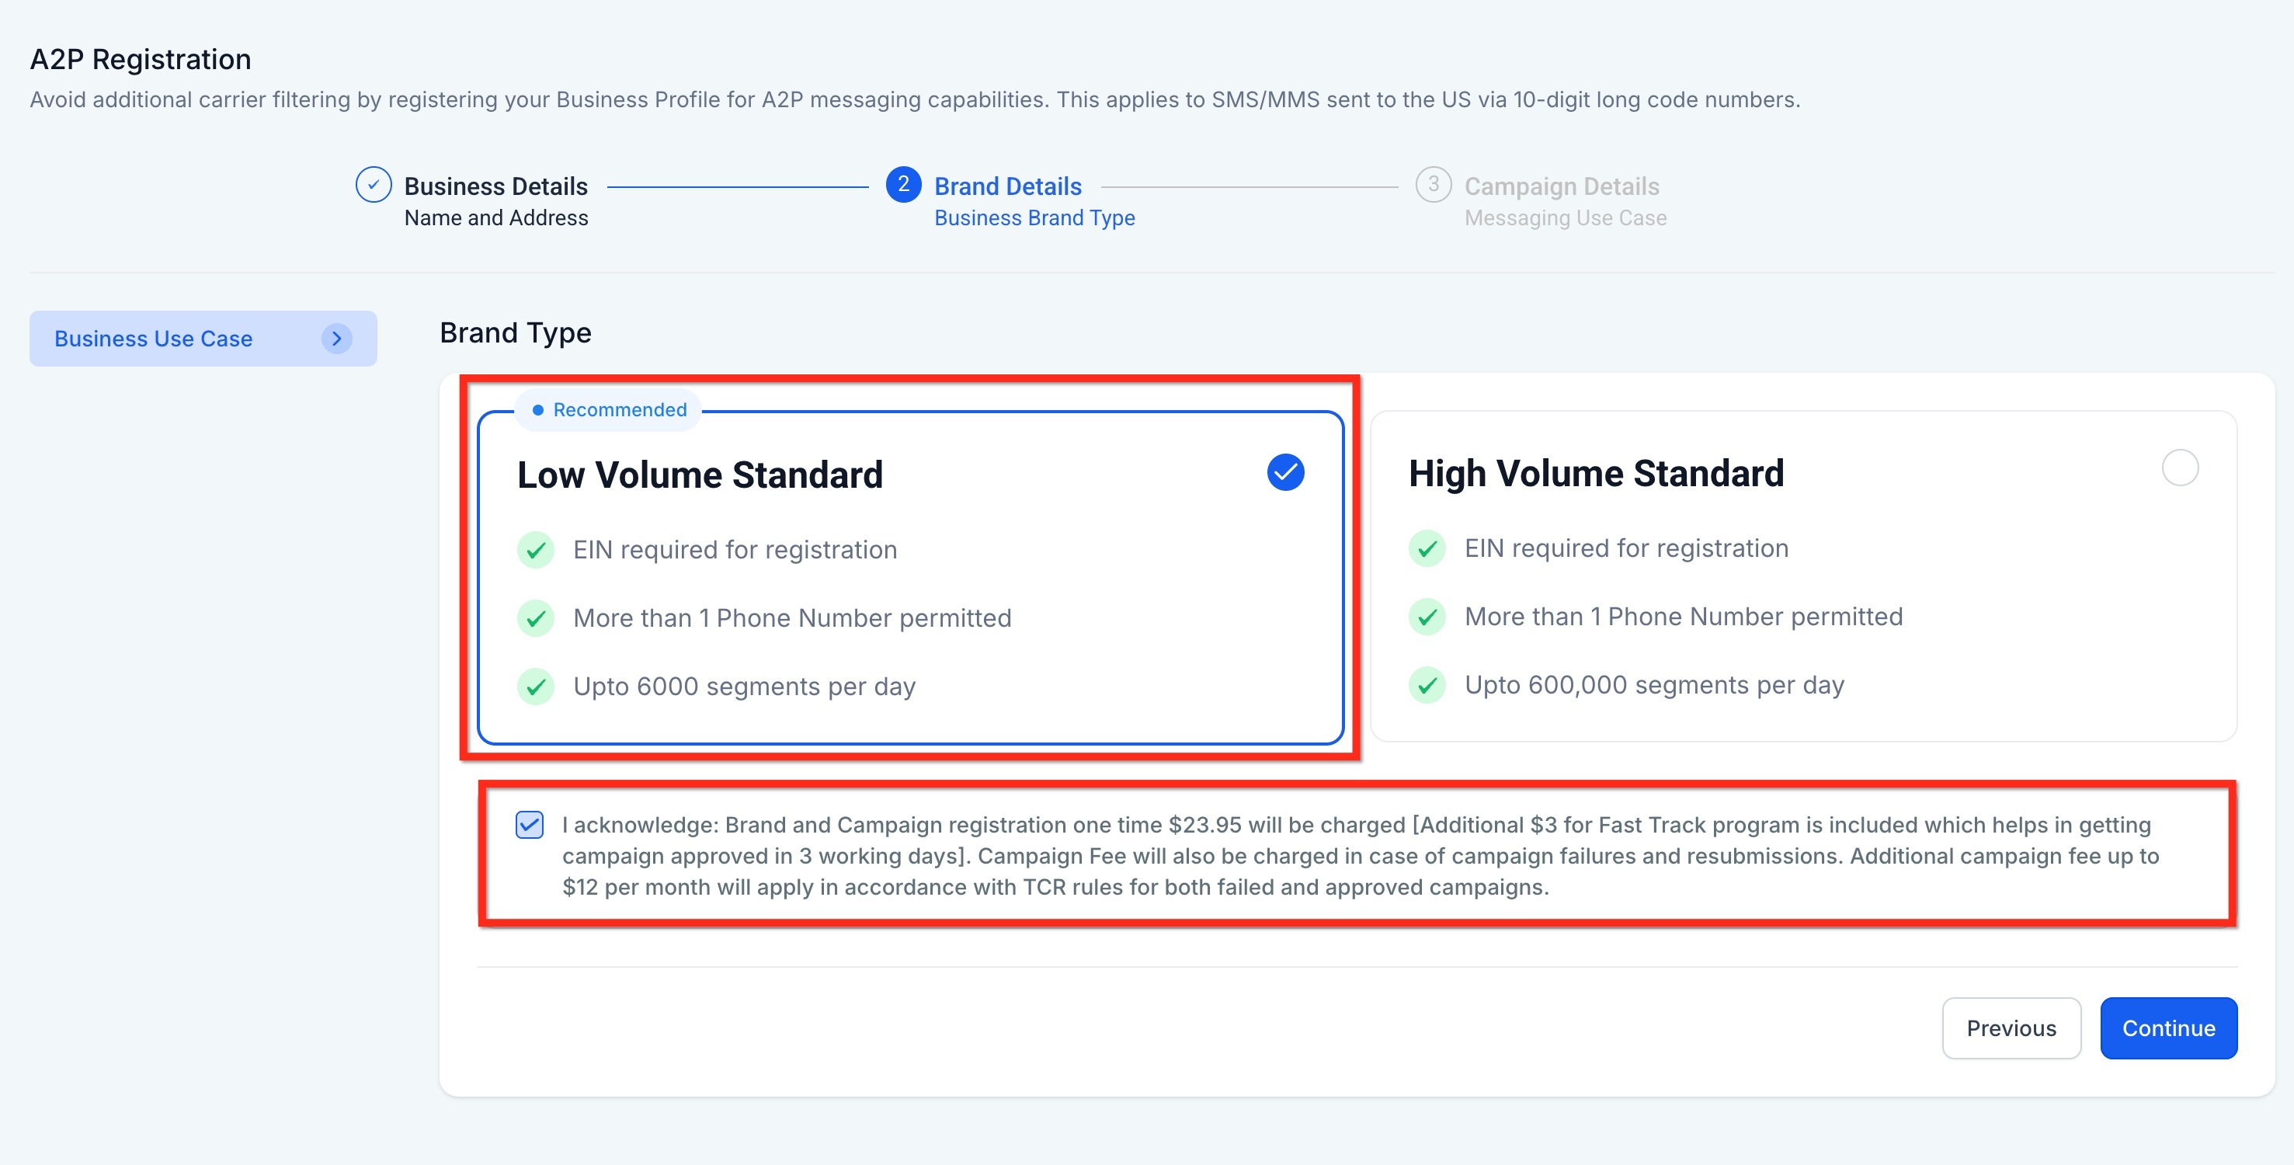Viewport: 2294px width, 1165px height.
Task: Click the blue dot in Recommended badge
Action: pyautogui.click(x=538, y=410)
